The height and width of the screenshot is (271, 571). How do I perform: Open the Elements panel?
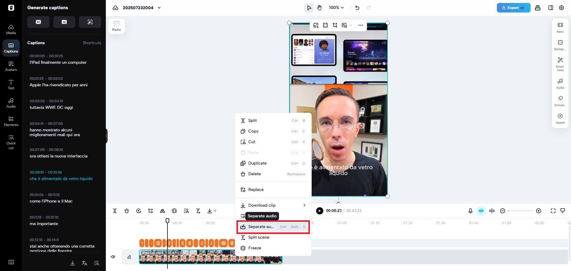tap(11, 121)
